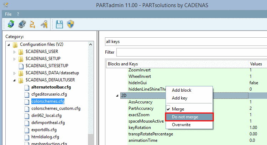This screenshot has height=145, width=267.
Task: Select the $CADENAS_SITESETUP entry
Action: point(47,66)
